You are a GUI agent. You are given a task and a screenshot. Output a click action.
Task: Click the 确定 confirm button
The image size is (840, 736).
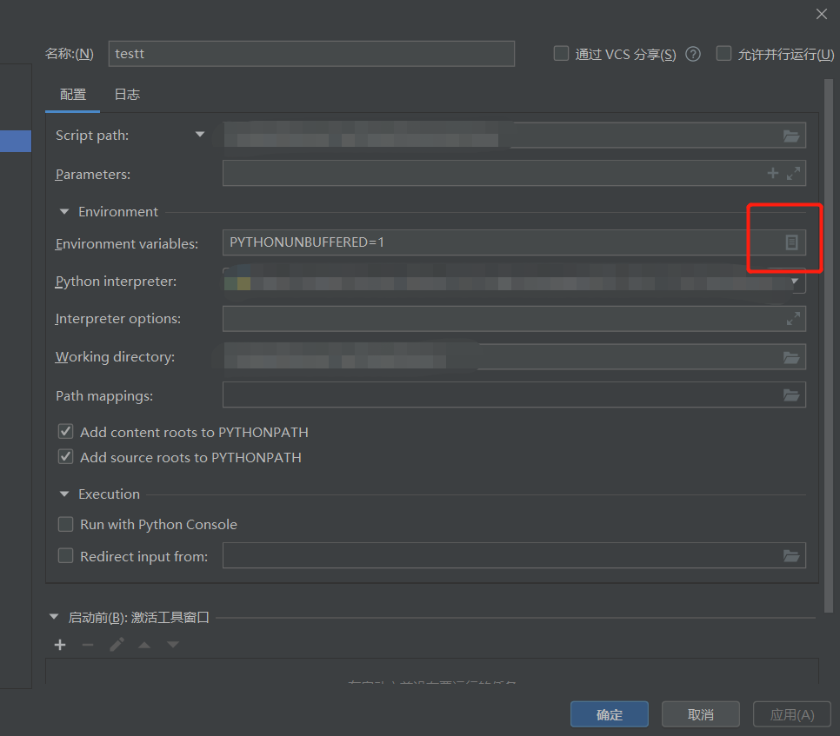point(609,713)
